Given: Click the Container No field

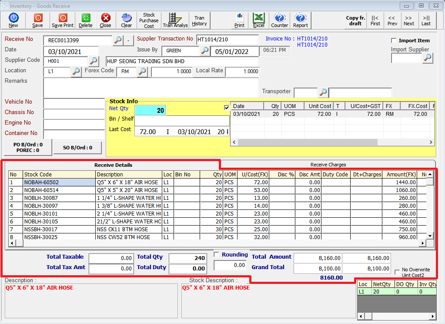Looking at the screenshot, I should [x=74, y=134].
